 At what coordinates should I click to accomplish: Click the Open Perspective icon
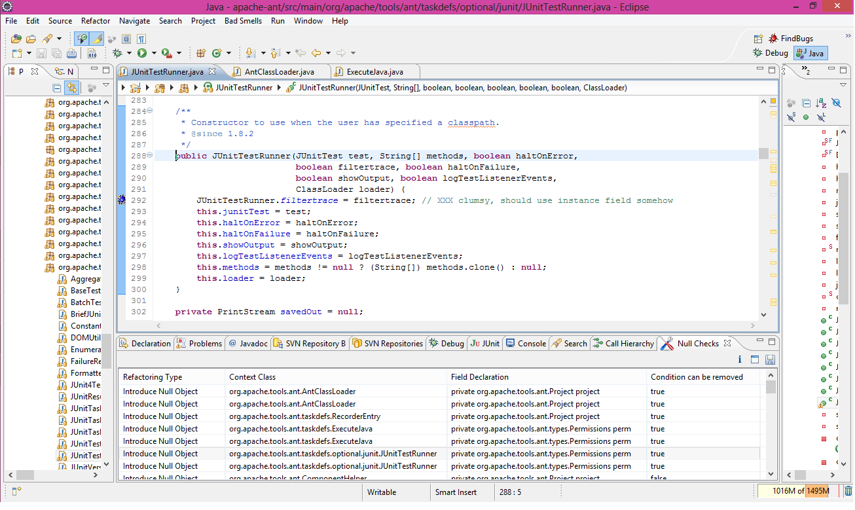click(x=758, y=39)
